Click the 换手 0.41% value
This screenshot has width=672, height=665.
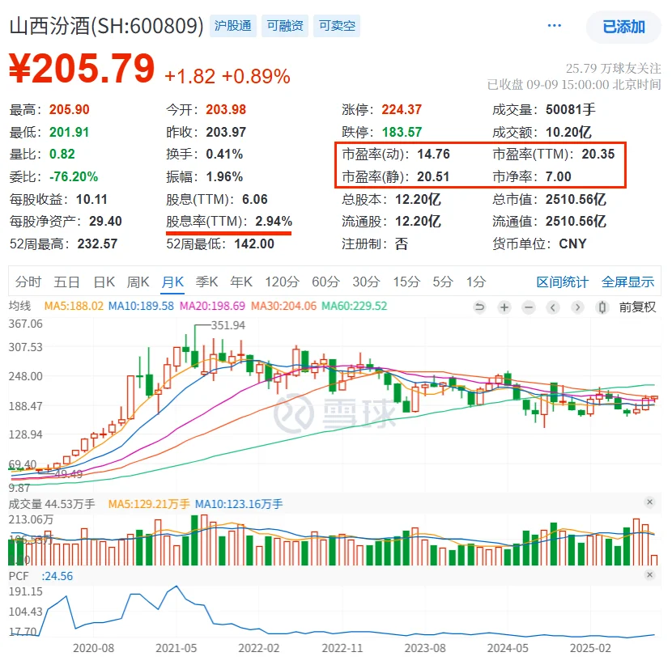[x=224, y=155]
